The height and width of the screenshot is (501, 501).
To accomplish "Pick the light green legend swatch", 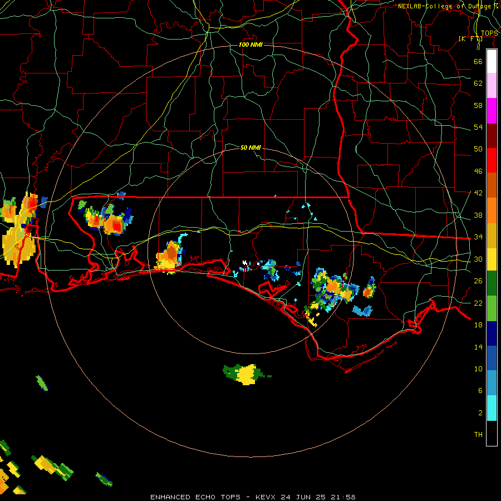I will (492, 308).
